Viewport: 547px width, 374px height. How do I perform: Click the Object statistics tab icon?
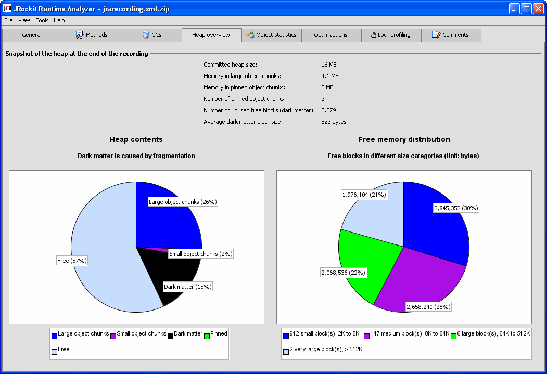coord(250,35)
